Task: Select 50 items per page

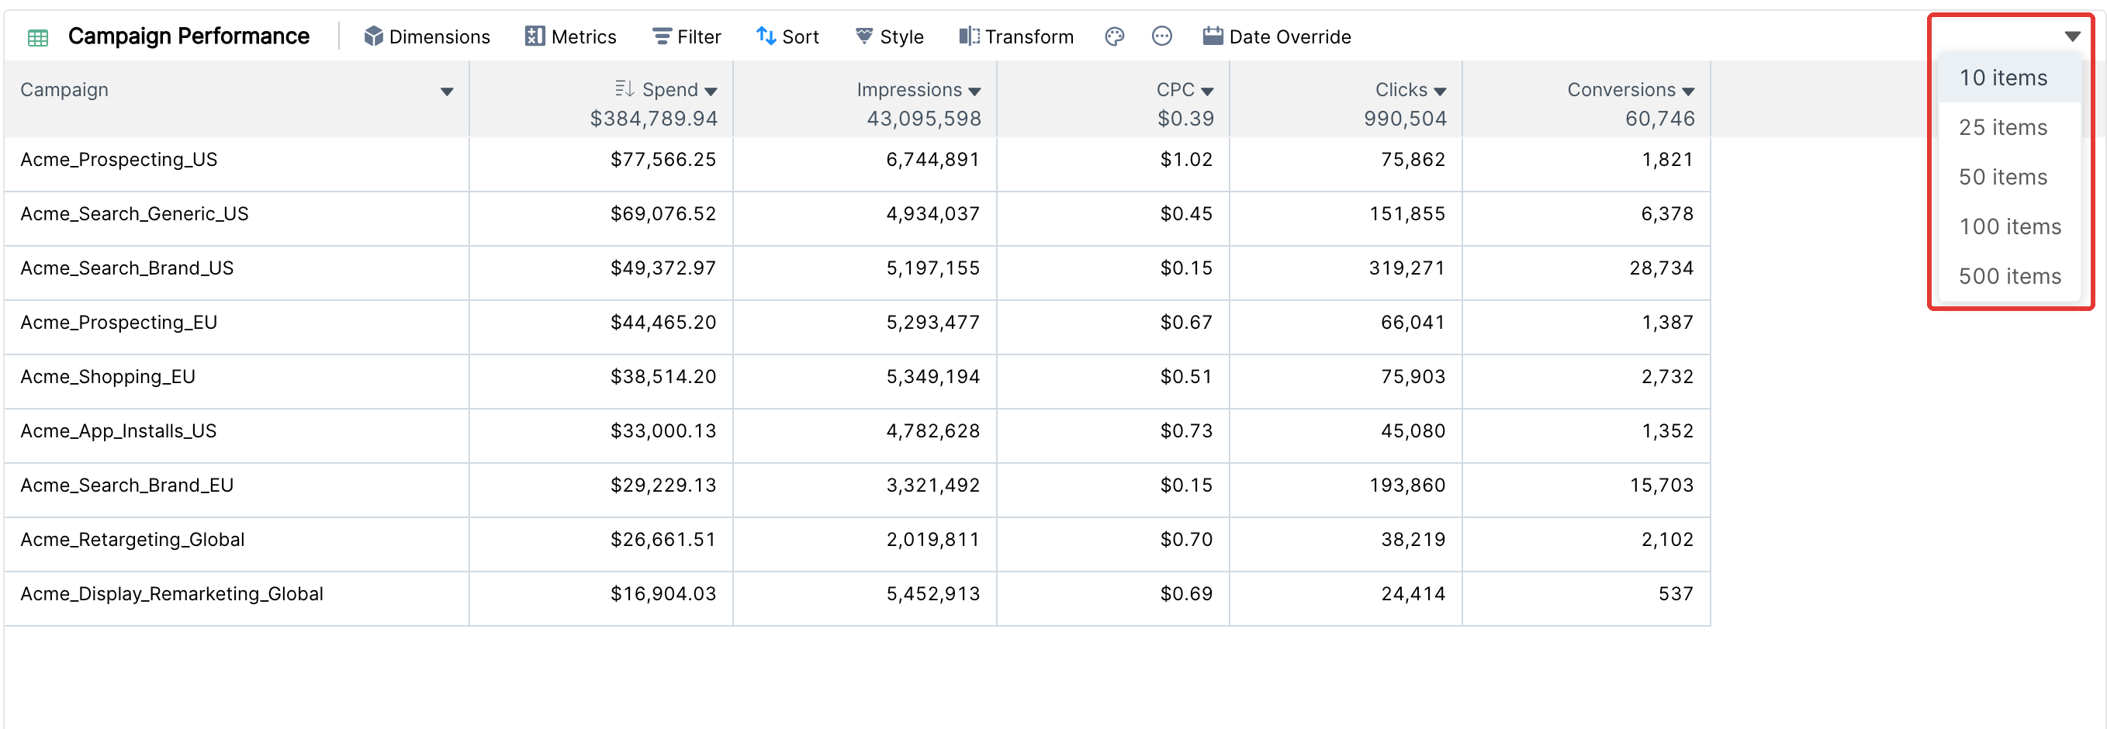Action: coord(2008,178)
